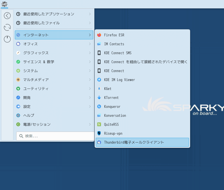Click the Firefox ESR icon

point(99,35)
